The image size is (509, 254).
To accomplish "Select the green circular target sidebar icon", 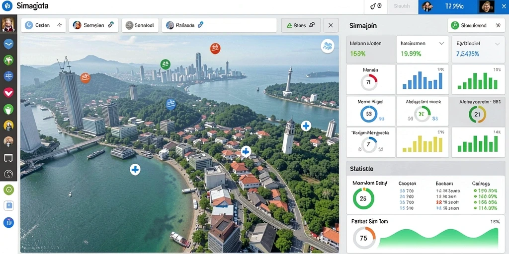I will [8, 190].
